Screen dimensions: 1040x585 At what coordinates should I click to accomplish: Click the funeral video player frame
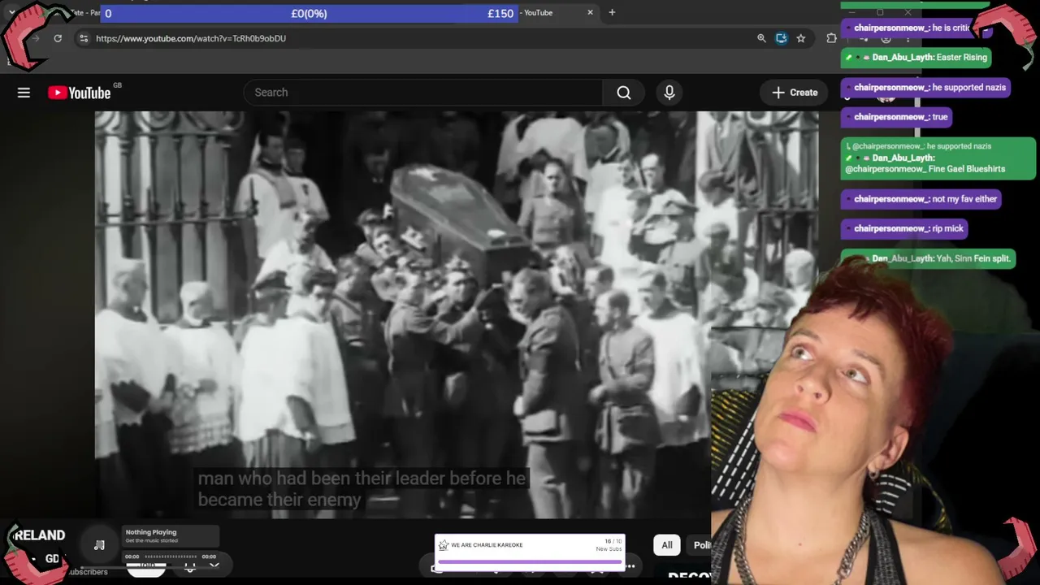click(x=457, y=314)
